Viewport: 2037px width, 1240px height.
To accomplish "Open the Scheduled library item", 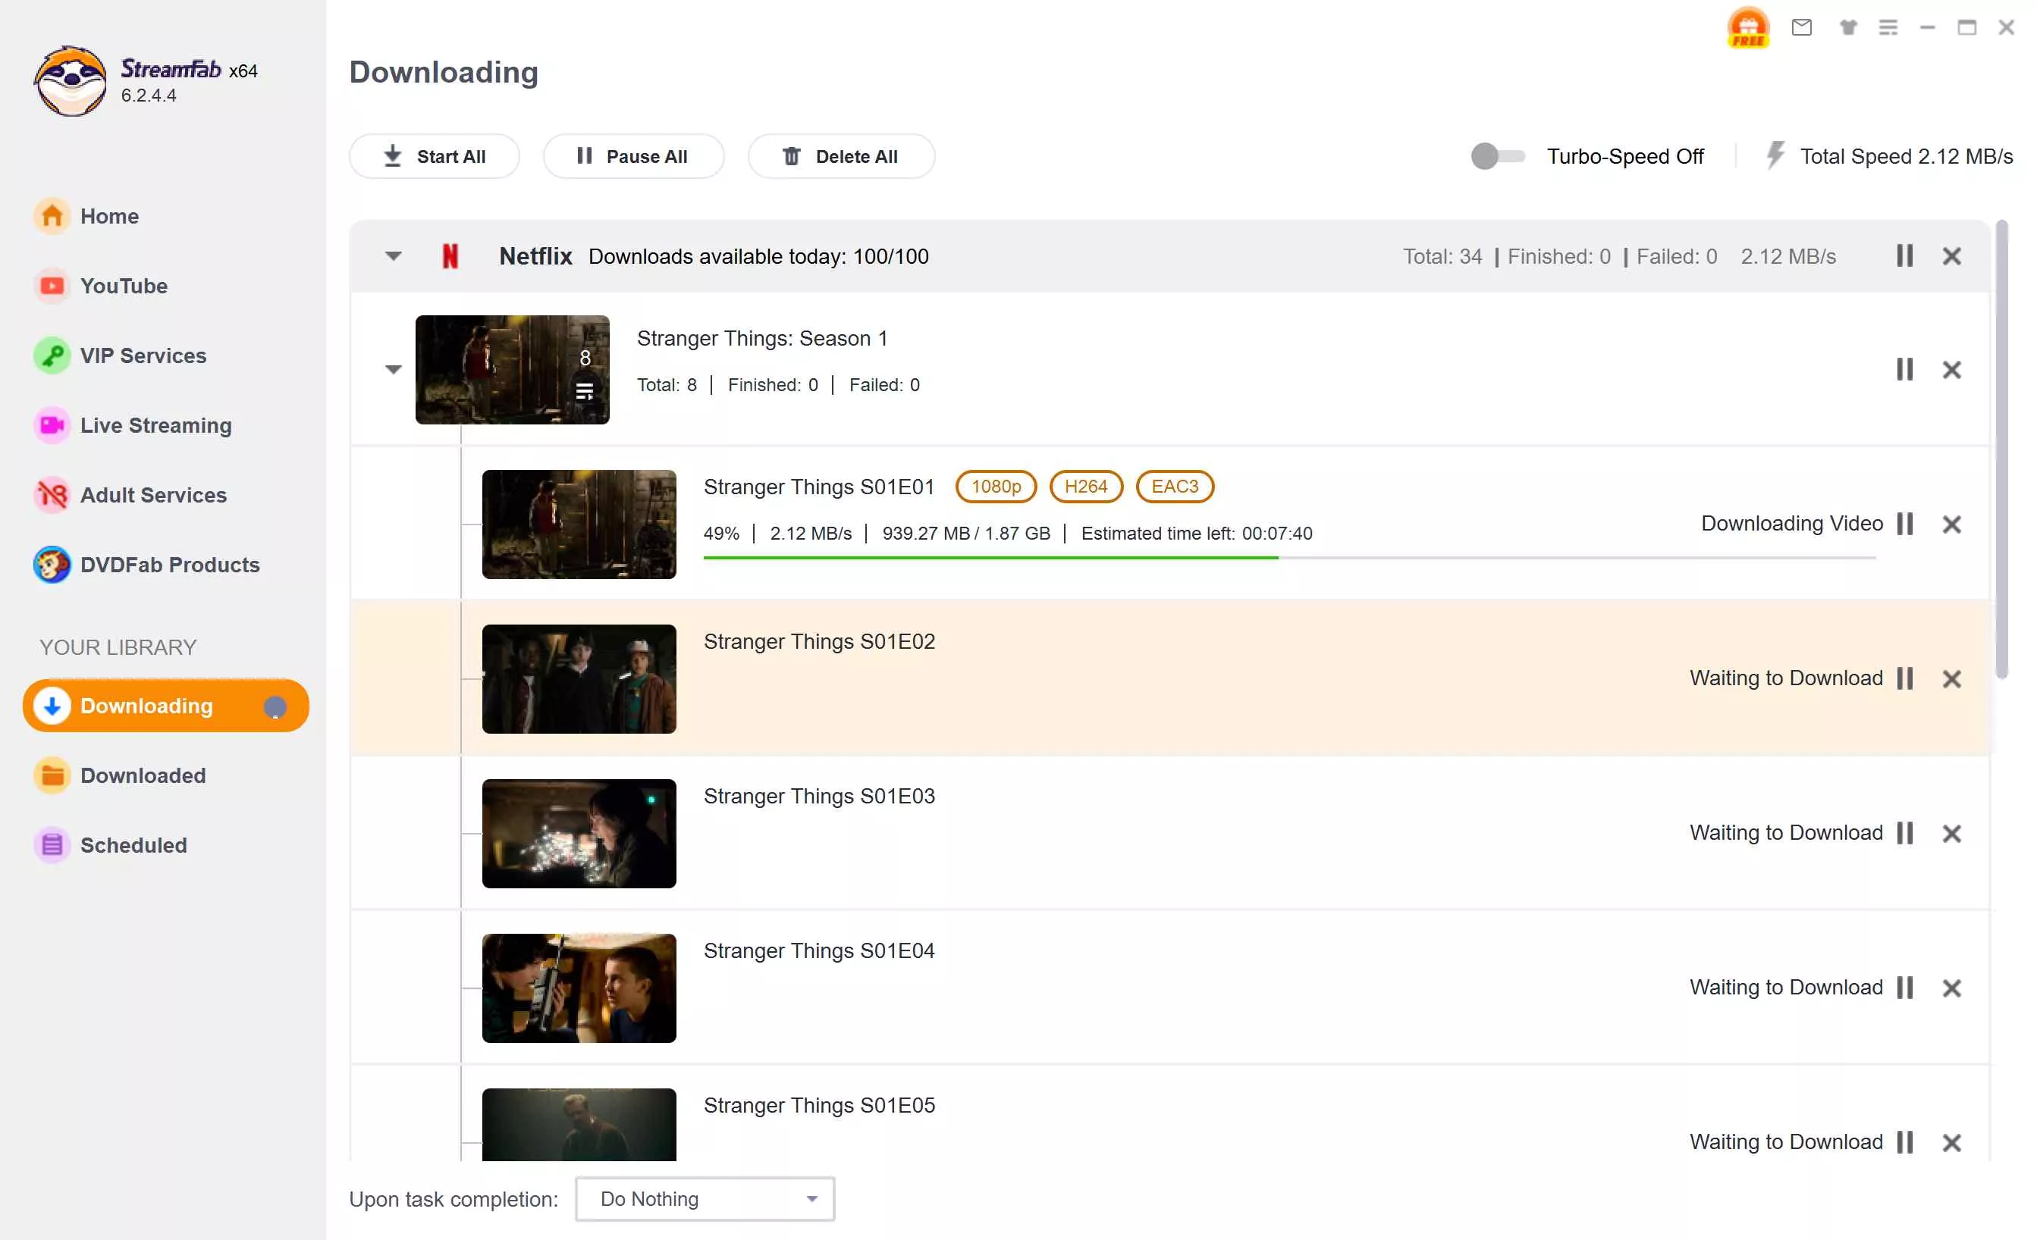I will [x=110, y=845].
